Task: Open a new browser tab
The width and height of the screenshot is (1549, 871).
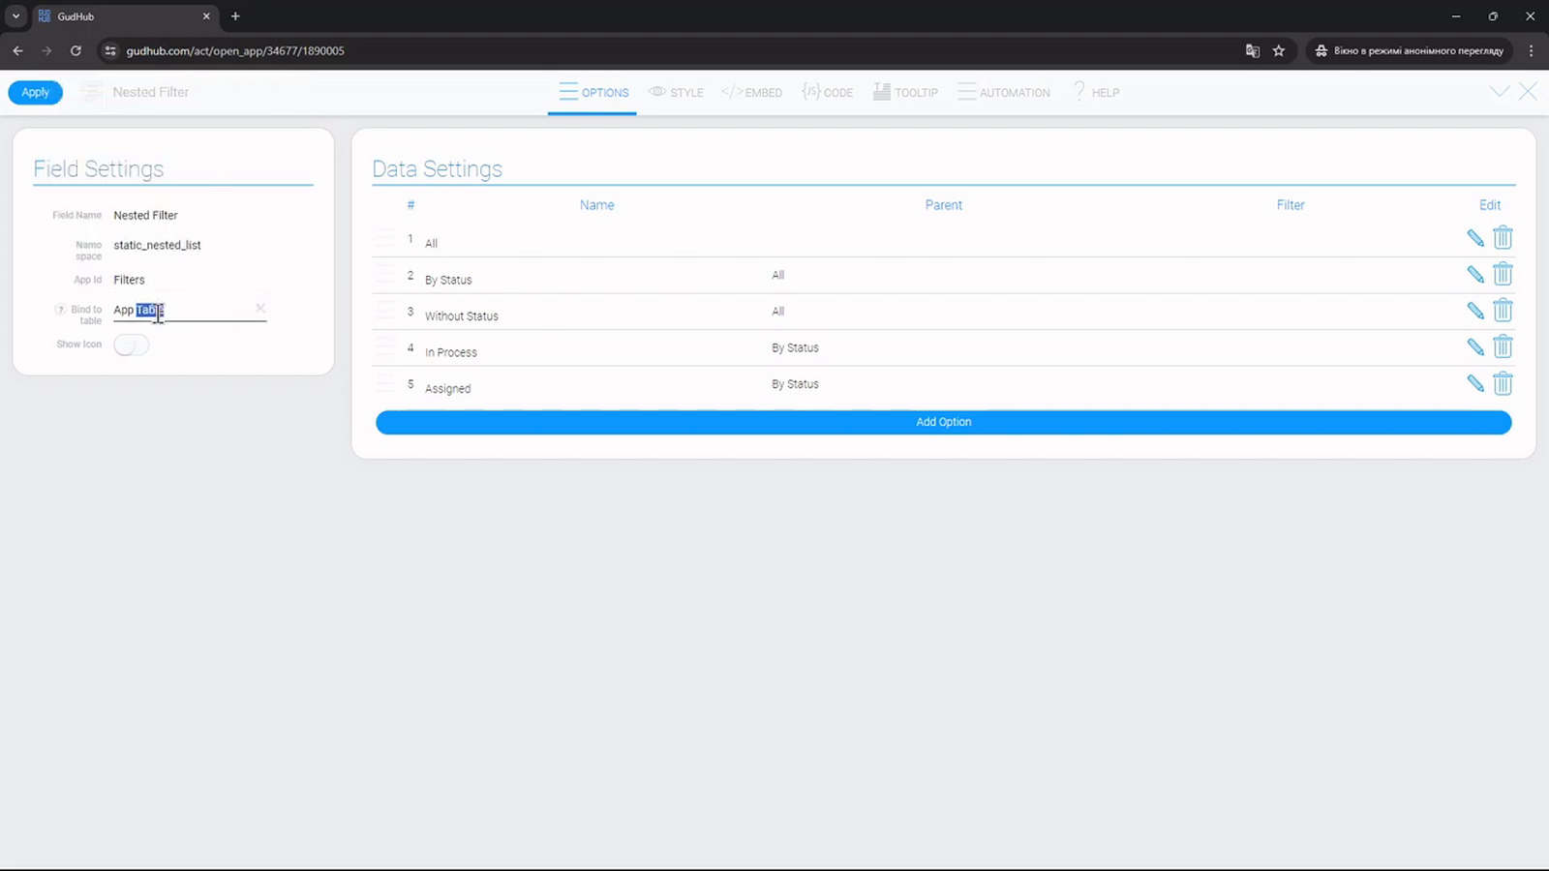Action: tap(235, 16)
